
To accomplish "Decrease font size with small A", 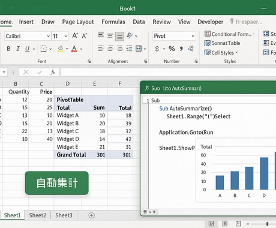I will (x=84, y=36).
